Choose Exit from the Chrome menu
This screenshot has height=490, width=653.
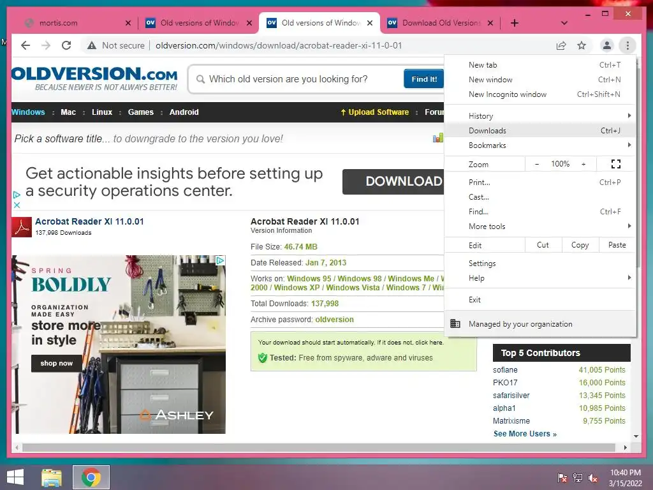point(540,300)
